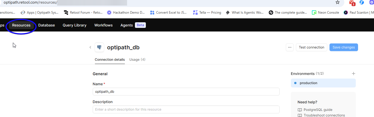Open the 'Convert Excel to JS...' bookmark
The height and width of the screenshot is (117, 374).
point(169,13)
